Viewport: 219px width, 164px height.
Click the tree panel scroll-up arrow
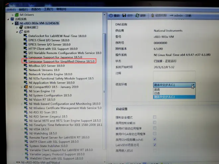(104, 15)
